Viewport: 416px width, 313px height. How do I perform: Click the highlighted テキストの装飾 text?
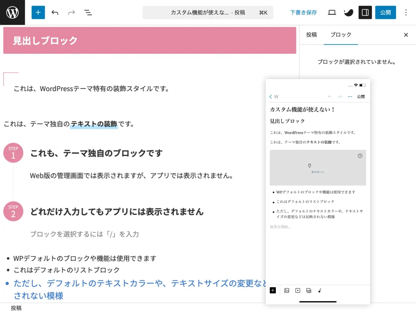(94, 124)
